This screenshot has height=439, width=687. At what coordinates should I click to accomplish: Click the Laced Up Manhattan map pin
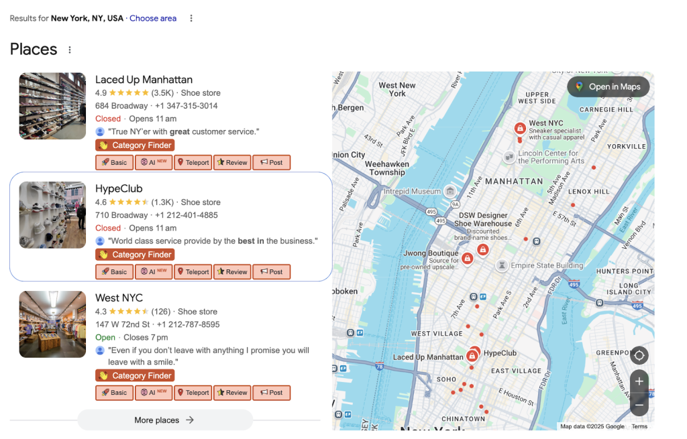coord(472,357)
